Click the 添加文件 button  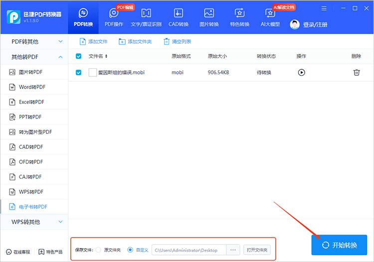tap(94, 41)
